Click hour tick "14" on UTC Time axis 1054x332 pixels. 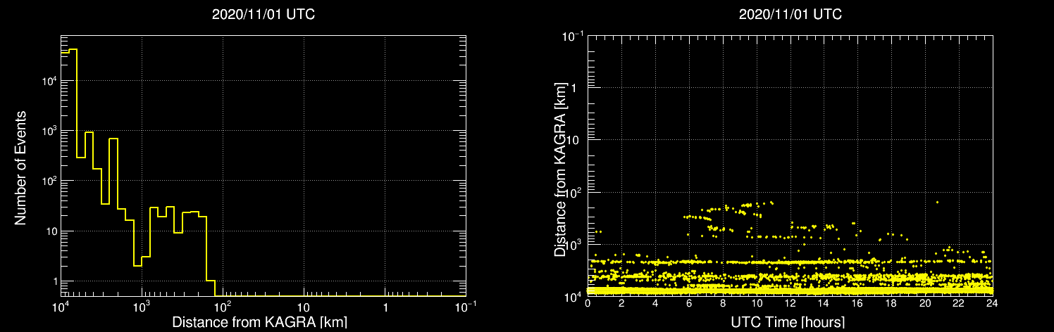tap(824, 304)
